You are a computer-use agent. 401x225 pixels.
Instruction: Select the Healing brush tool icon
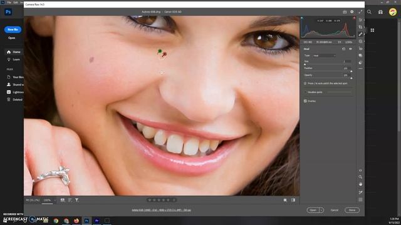(360, 34)
